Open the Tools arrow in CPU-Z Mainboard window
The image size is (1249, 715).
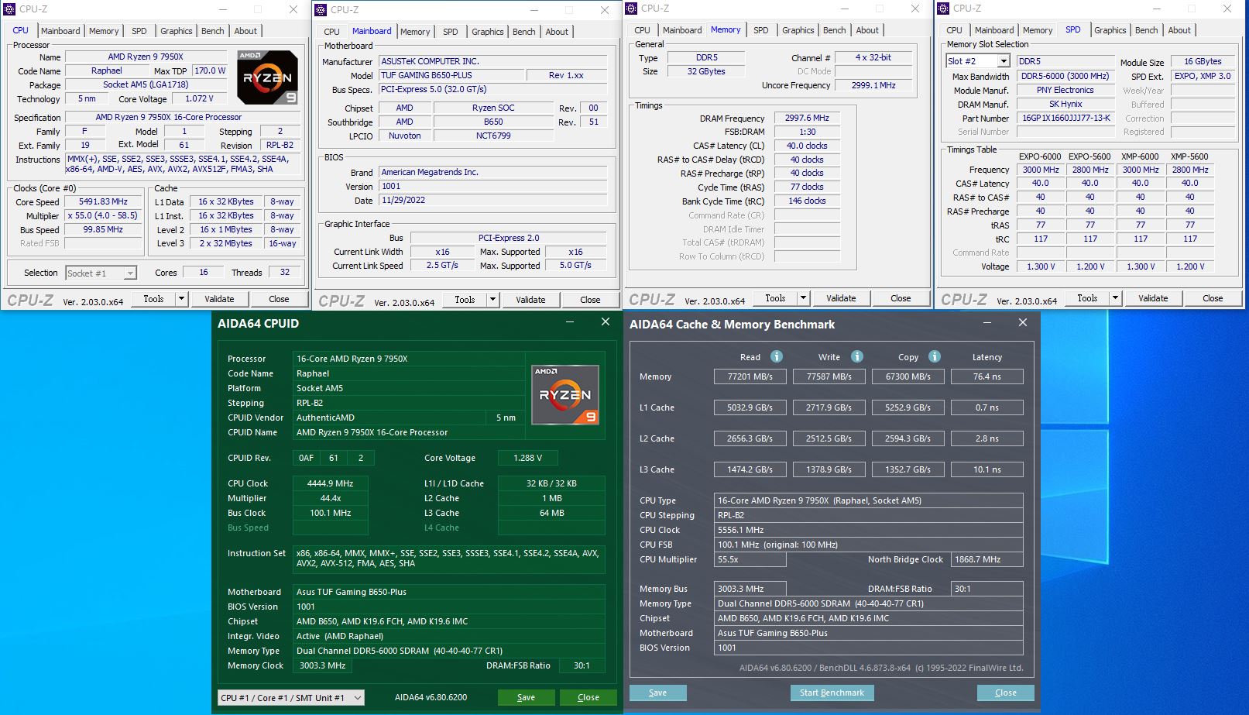click(x=492, y=299)
